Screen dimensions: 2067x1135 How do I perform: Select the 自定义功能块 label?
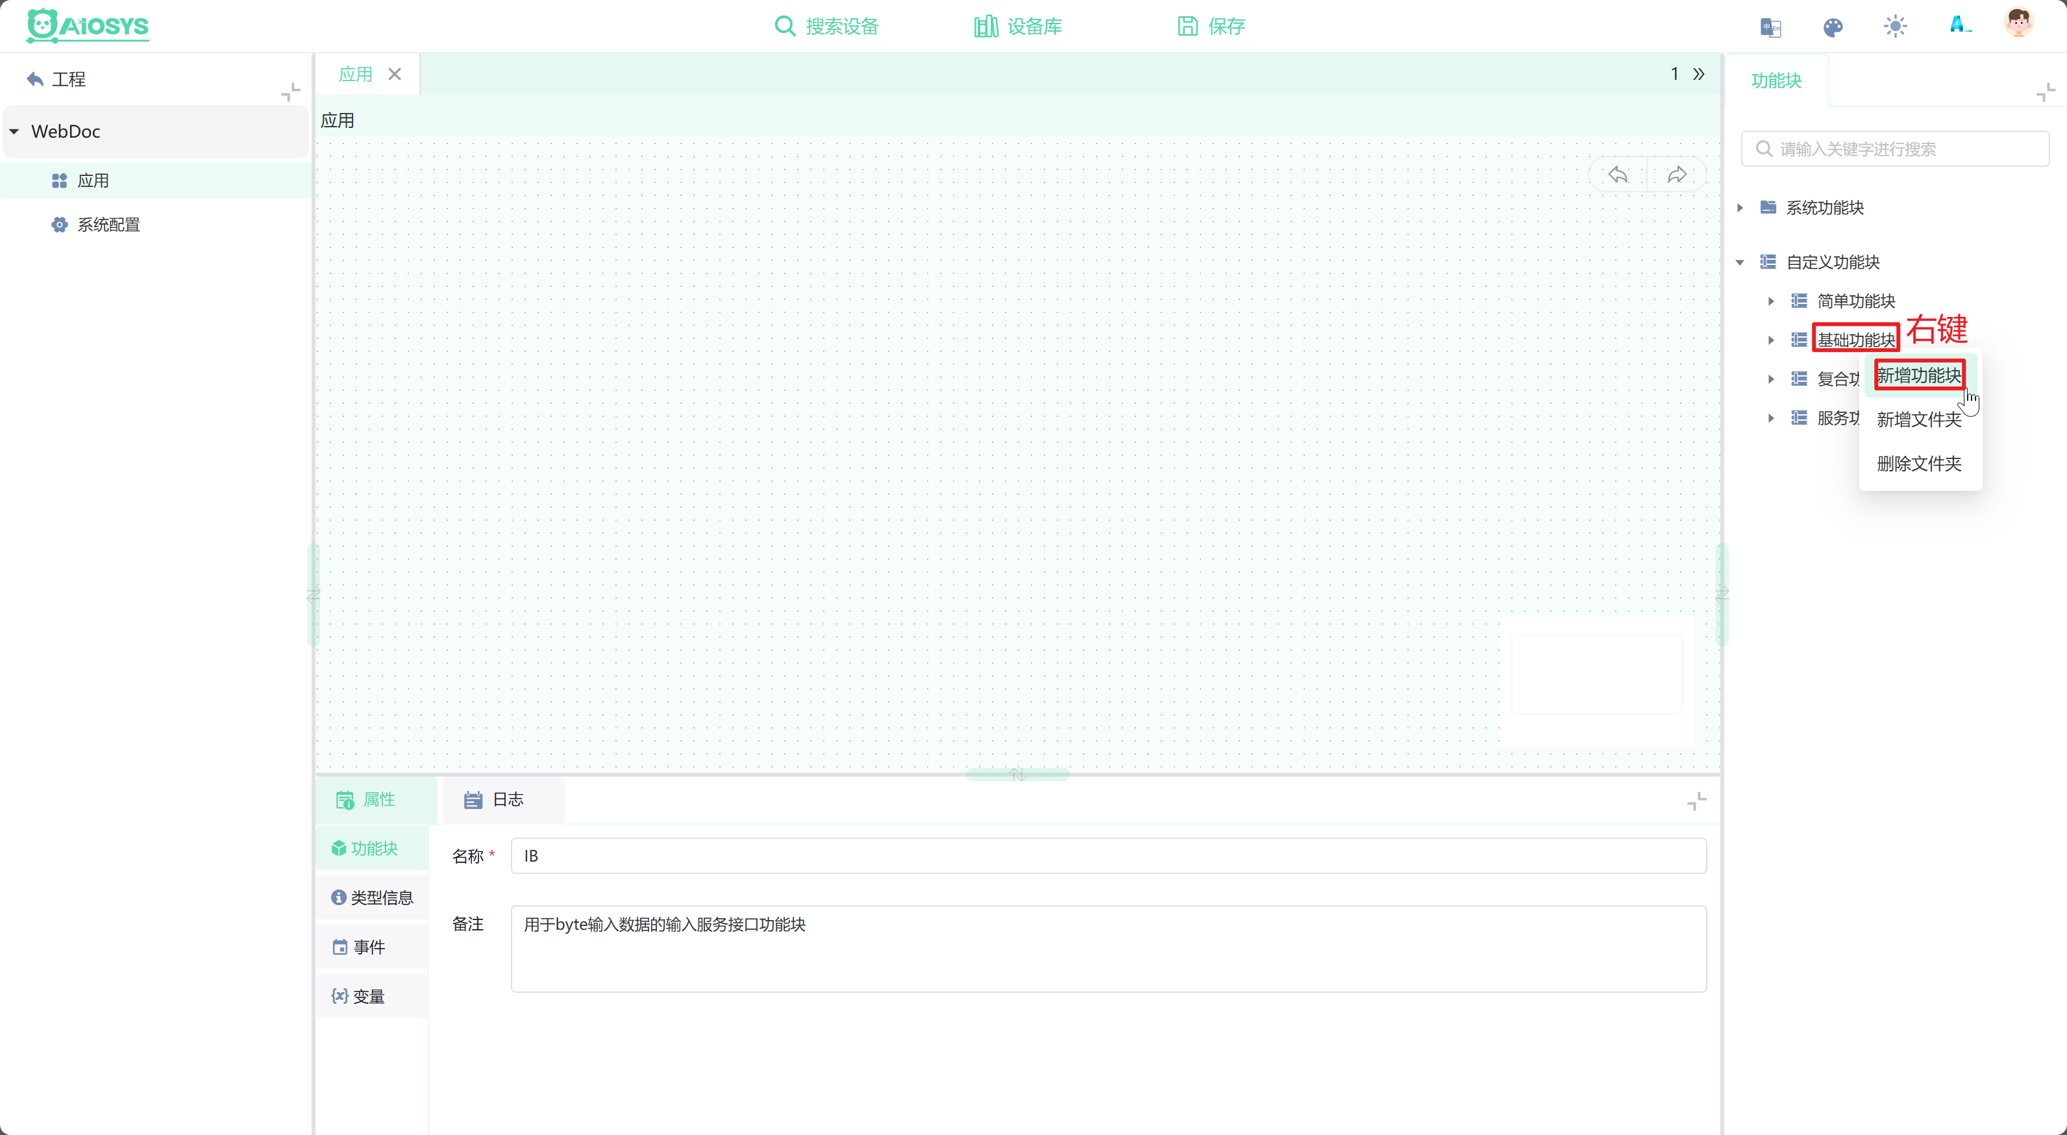point(1833,262)
